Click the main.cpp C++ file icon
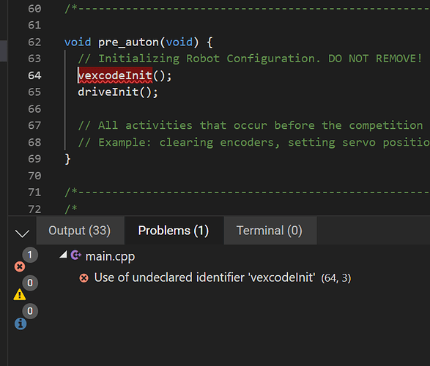This screenshot has width=430, height=366. coord(76,255)
